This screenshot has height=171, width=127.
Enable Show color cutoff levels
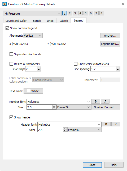76,64
